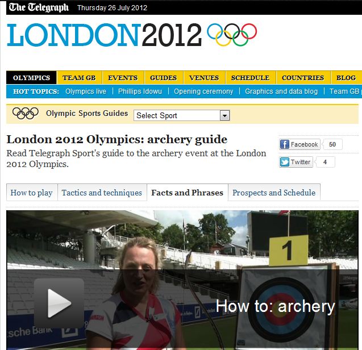Open the Phillips Idowu hot topic

point(140,91)
